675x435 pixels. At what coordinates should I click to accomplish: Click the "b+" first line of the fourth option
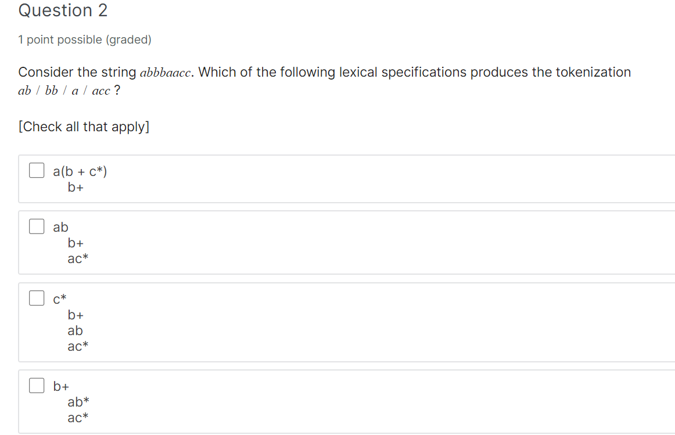click(60, 386)
